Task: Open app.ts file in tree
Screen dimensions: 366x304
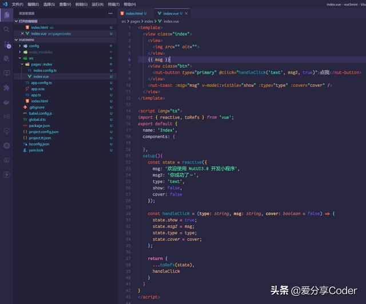Action: [x=65, y=95]
